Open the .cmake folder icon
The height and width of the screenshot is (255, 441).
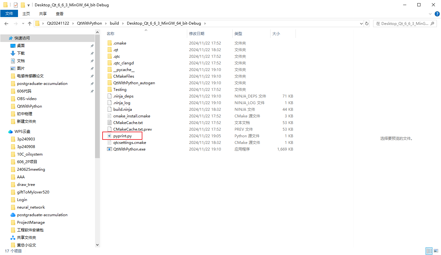point(110,43)
